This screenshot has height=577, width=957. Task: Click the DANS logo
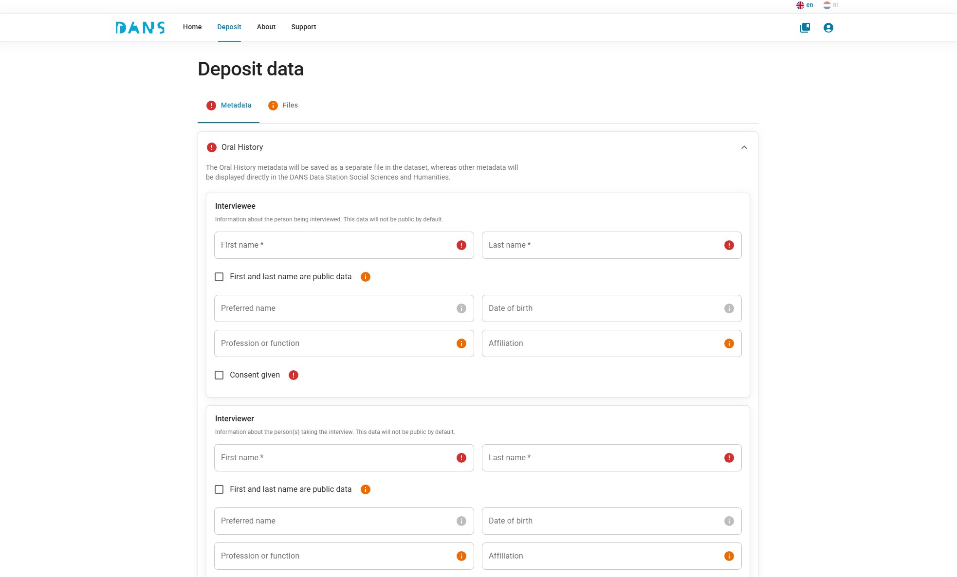[x=140, y=27]
